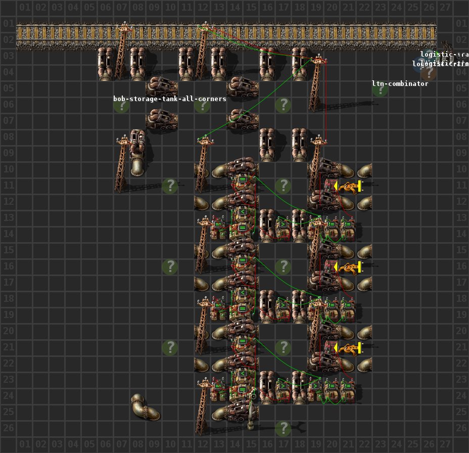Select the yellow inserter in row 16

[349, 267]
